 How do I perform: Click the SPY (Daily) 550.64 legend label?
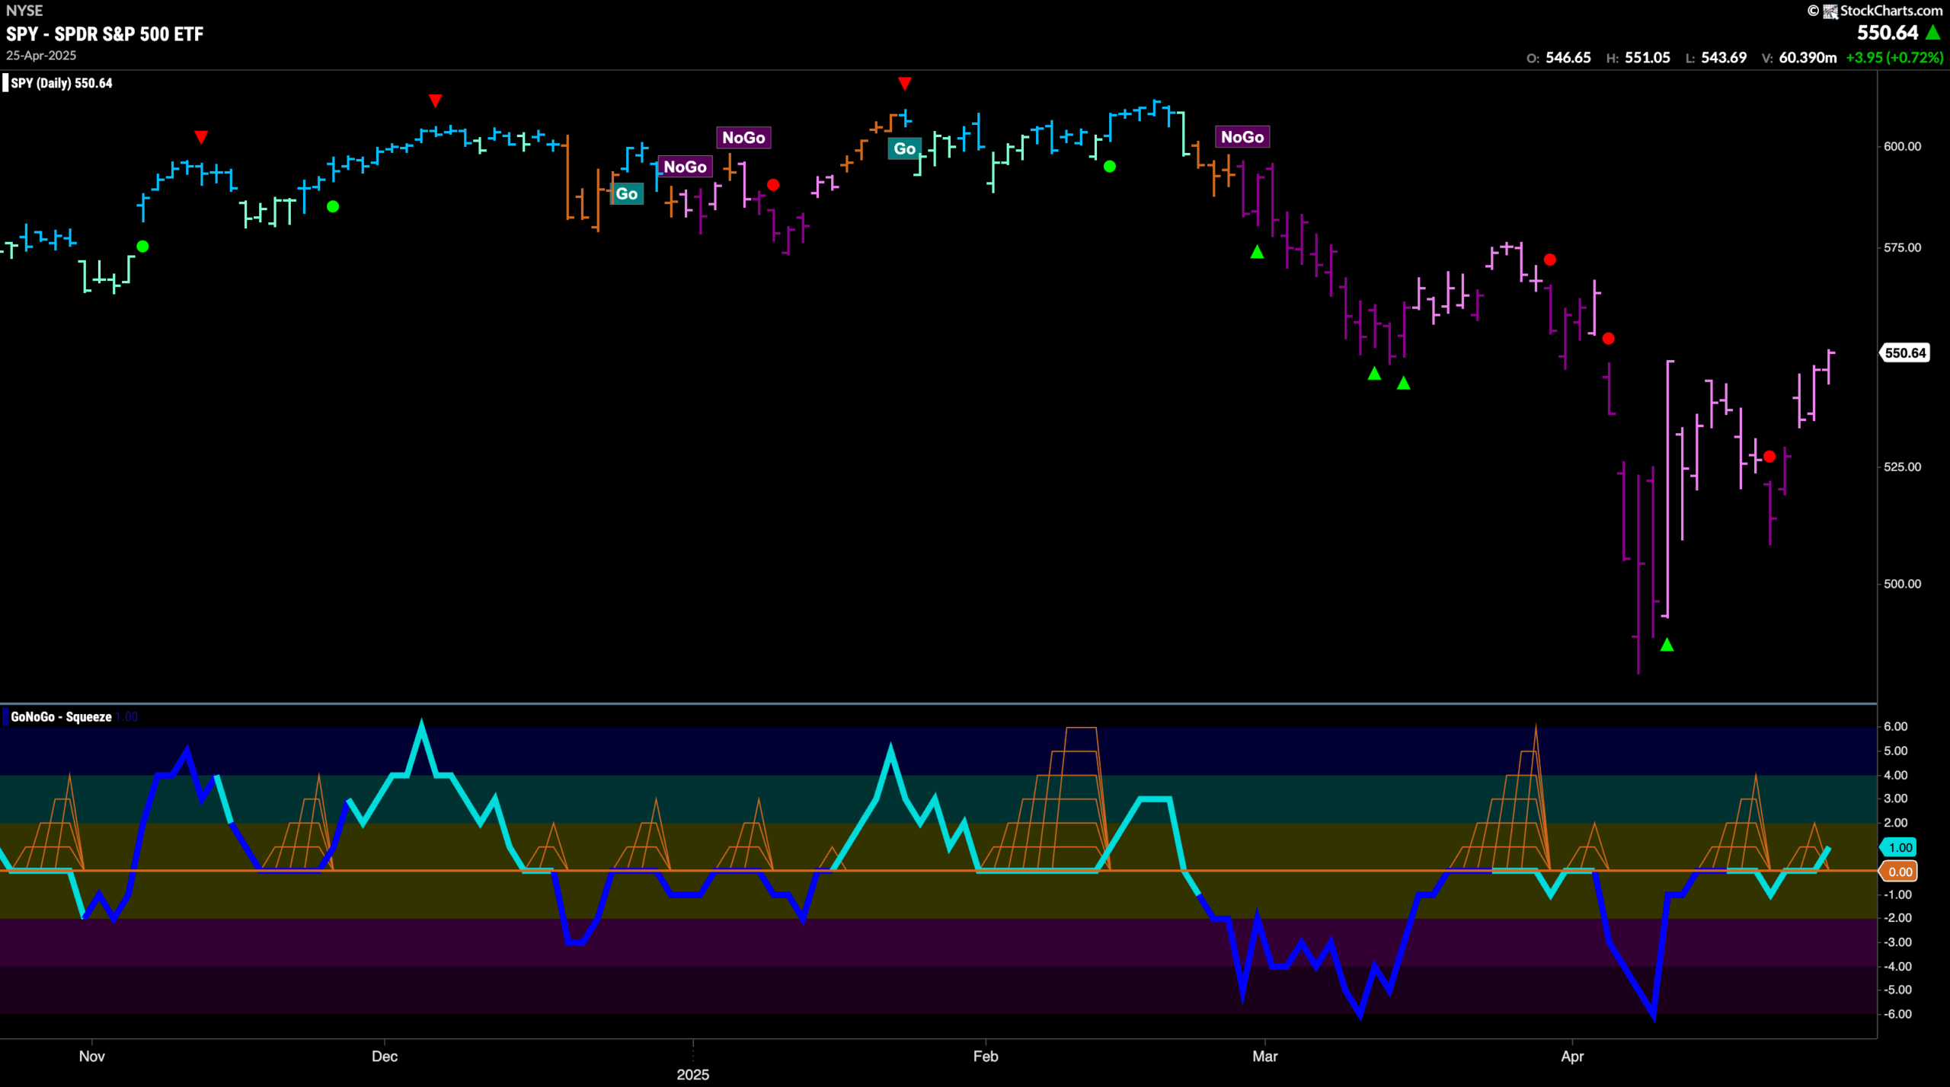pos(61,83)
